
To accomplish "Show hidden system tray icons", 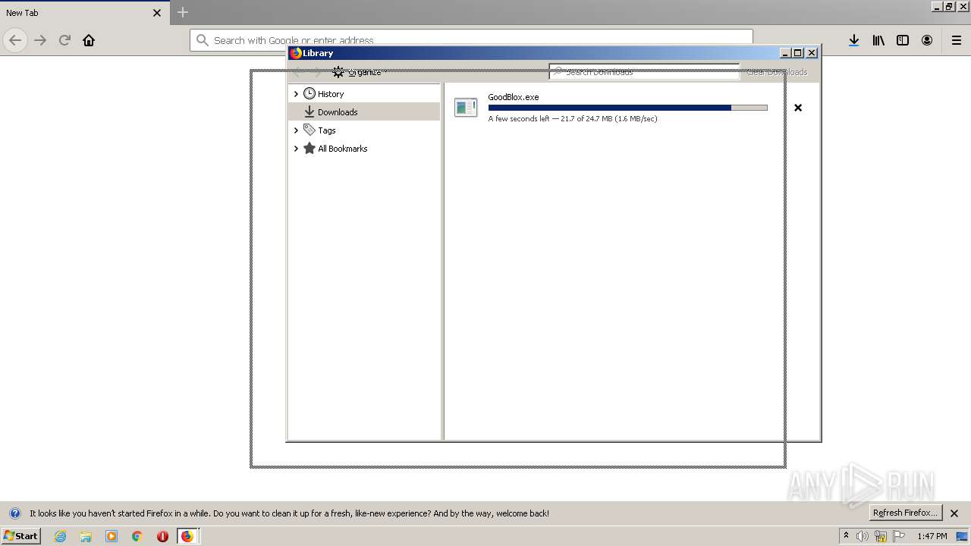I will pyautogui.click(x=846, y=536).
